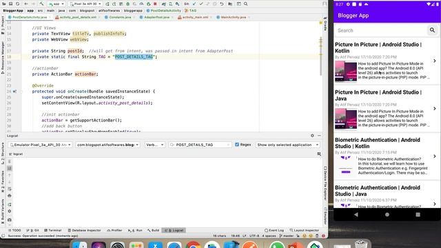Open the Database Inspector tool window
Screen dimensions: 441x248
84,230
